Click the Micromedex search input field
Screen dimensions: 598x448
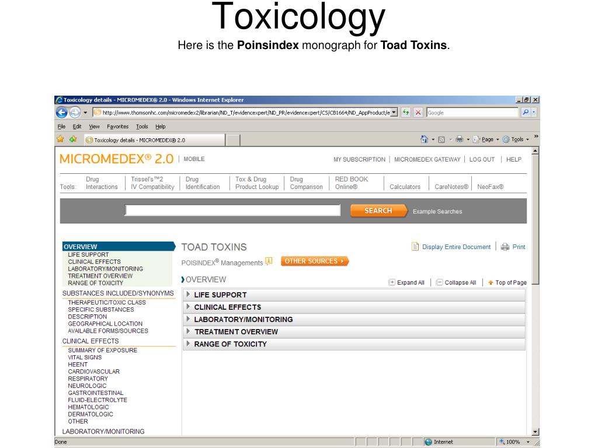pyautogui.click(x=232, y=210)
